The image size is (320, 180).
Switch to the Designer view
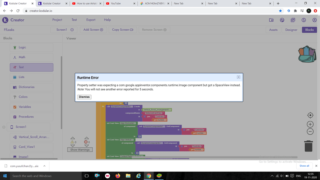[x=291, y=30]
